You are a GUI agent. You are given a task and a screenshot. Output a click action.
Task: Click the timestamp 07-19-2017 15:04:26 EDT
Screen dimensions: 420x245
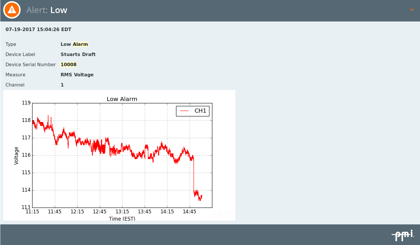(x=38, y=29)
